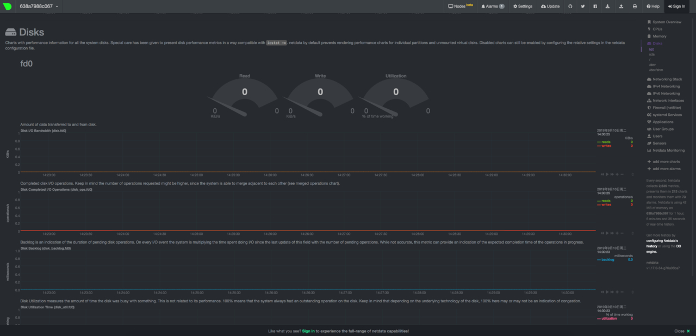Open the Alarms panel
The image size is (696, 336).
click(x=493, y=7)
